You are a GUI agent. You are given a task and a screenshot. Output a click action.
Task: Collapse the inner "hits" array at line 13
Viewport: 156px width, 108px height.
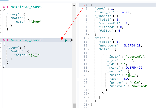click(x=88, y=49)
